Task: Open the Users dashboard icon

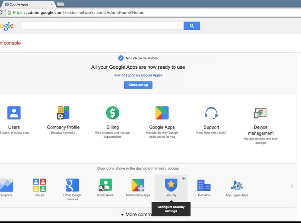Action: [x=14, y=113]
